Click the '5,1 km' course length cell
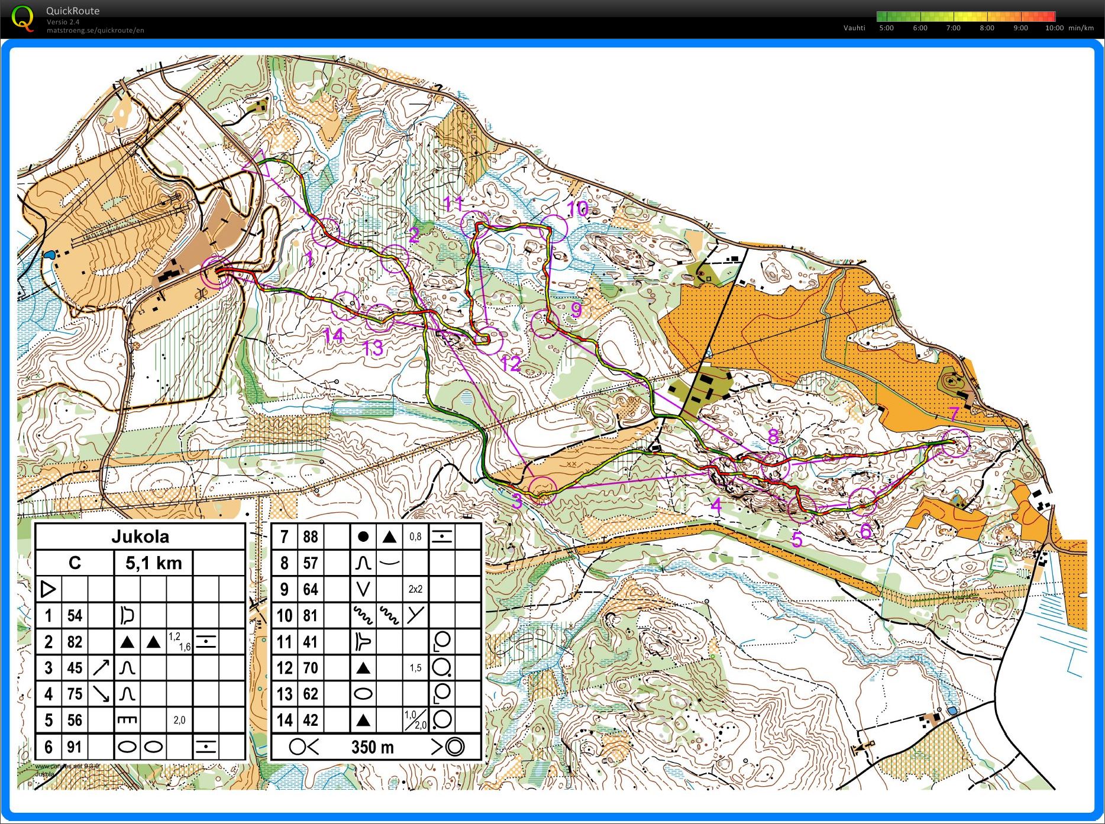Screen dimensions: 1105x824 pos(154,563)
